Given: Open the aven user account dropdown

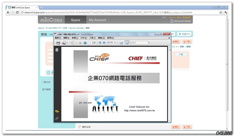Looking at the screenshot, I should pos(172,18).
